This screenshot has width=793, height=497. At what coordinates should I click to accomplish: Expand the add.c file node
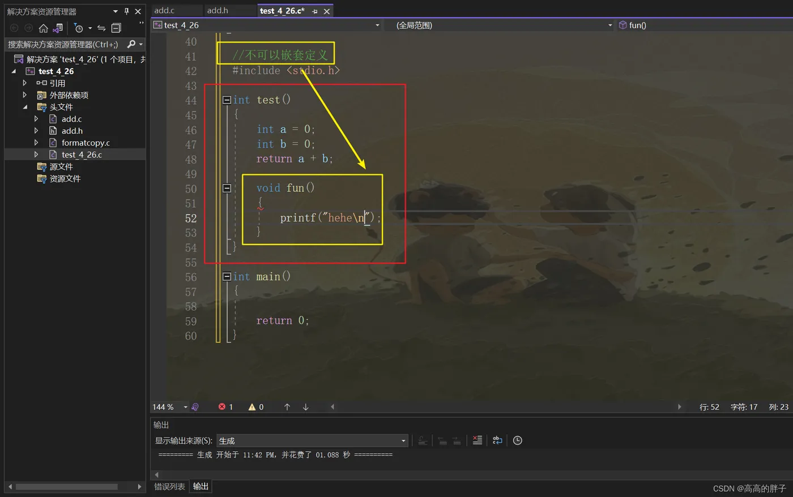[x=36, y=119]
